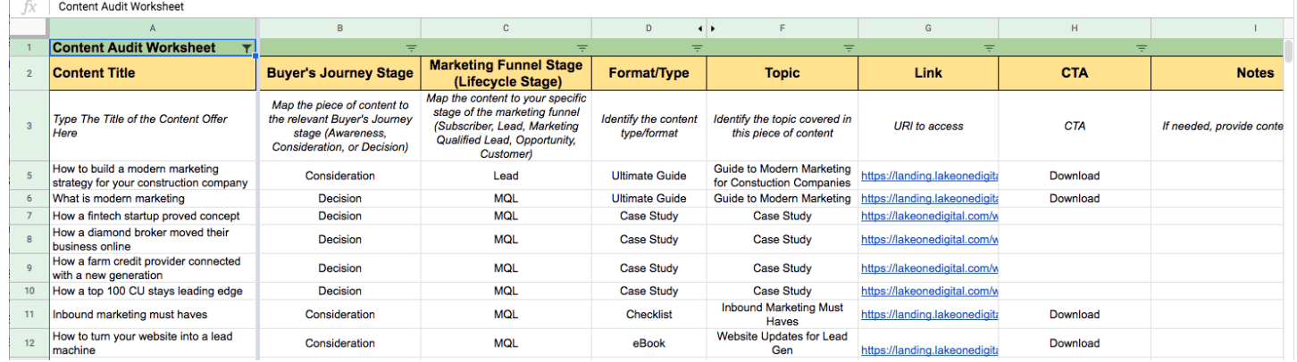The image size is (1297, 362).
Task: Select the 'Buyer's Journey Stage' header cell
Action: [339, 73]
